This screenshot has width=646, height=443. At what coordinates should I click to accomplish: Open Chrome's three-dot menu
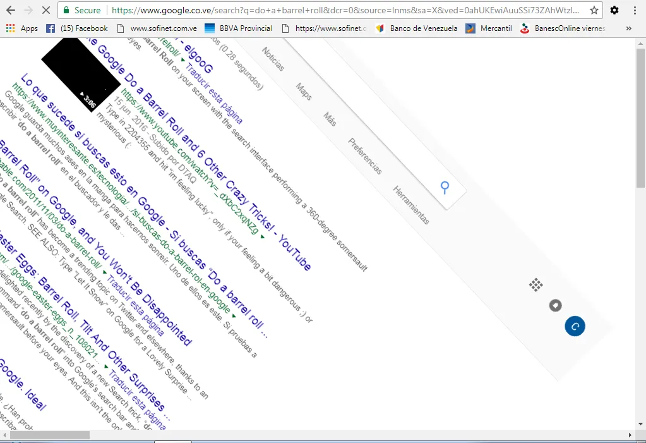tap(635, 10)
